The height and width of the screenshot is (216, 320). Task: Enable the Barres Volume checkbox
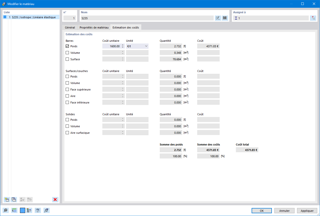(67, 53)
